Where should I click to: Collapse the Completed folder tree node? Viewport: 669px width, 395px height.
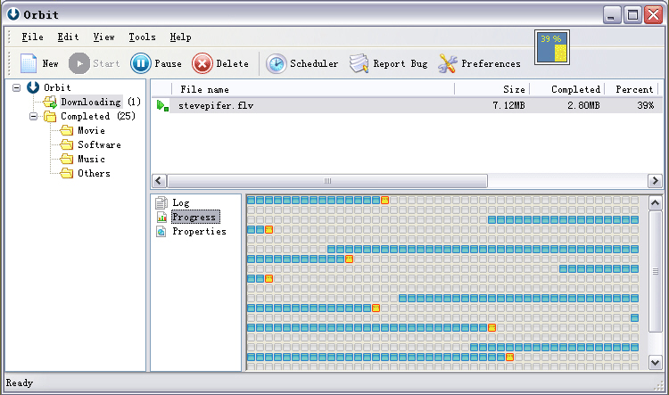[x=33, y=116]
